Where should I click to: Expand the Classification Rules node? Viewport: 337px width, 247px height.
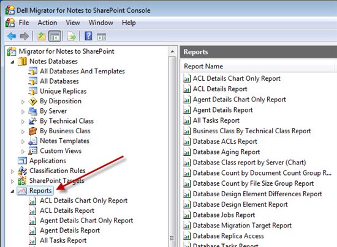[12, 171]
